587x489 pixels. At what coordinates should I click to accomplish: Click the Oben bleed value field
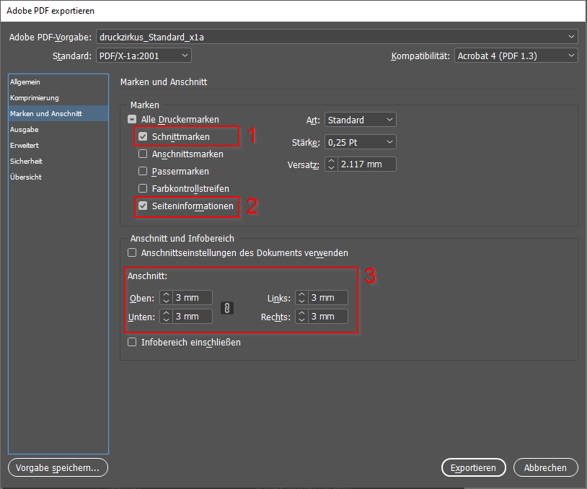tap(193, 298)
